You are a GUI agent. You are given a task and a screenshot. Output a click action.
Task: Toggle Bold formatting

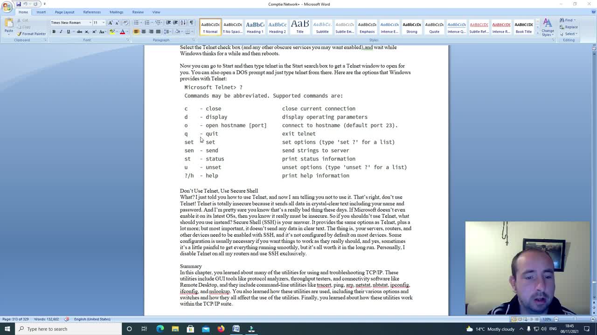[x=54, y=32]
